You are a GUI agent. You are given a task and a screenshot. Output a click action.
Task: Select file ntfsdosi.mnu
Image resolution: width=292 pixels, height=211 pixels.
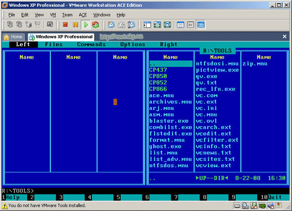[x=217, y=64]
